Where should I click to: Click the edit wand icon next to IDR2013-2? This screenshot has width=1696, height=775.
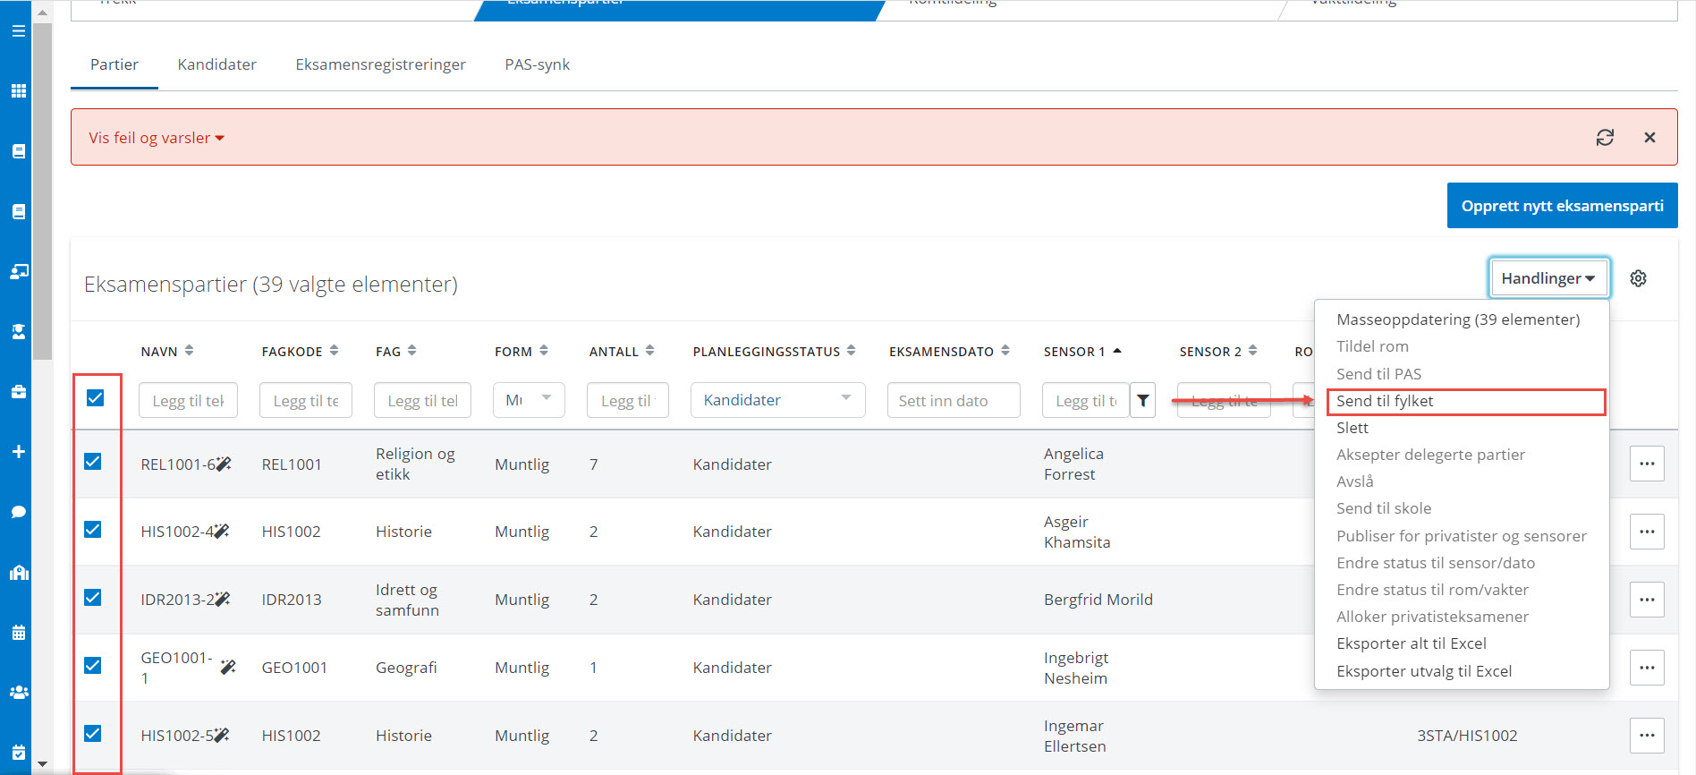pyautogui.click(x=223, y=600)
